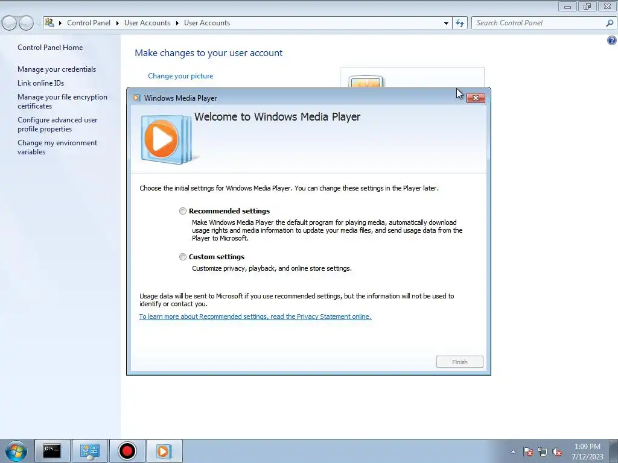Click the Finish button in Media Player
Screen dimensions: 618x463
[x=459, y=362]
